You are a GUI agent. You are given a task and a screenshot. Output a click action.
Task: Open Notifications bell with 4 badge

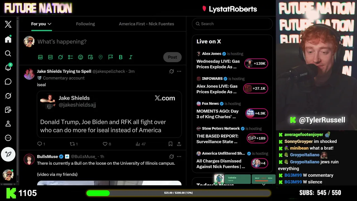click(8, 67)
